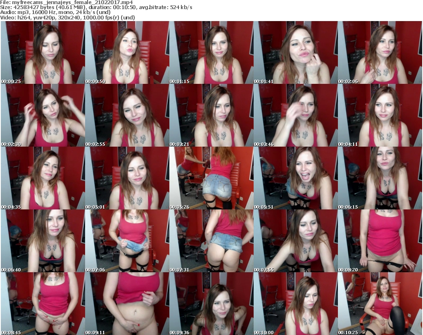
Task: Select the frame stamped 00:07:55
Action: click(295, 241)
